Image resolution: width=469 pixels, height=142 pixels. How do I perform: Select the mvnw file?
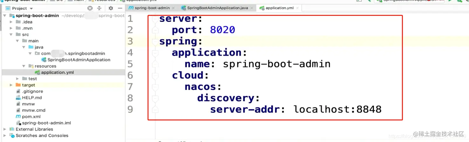(28, 104)
